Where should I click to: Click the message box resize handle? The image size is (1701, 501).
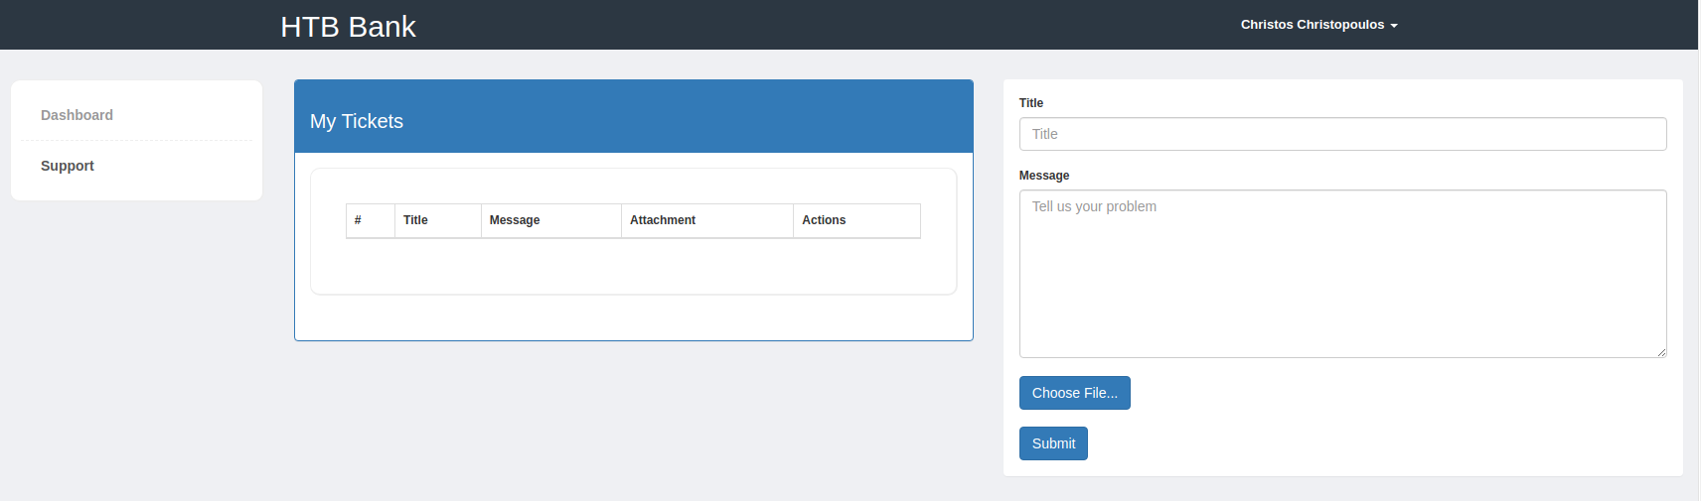(1661, 352)
